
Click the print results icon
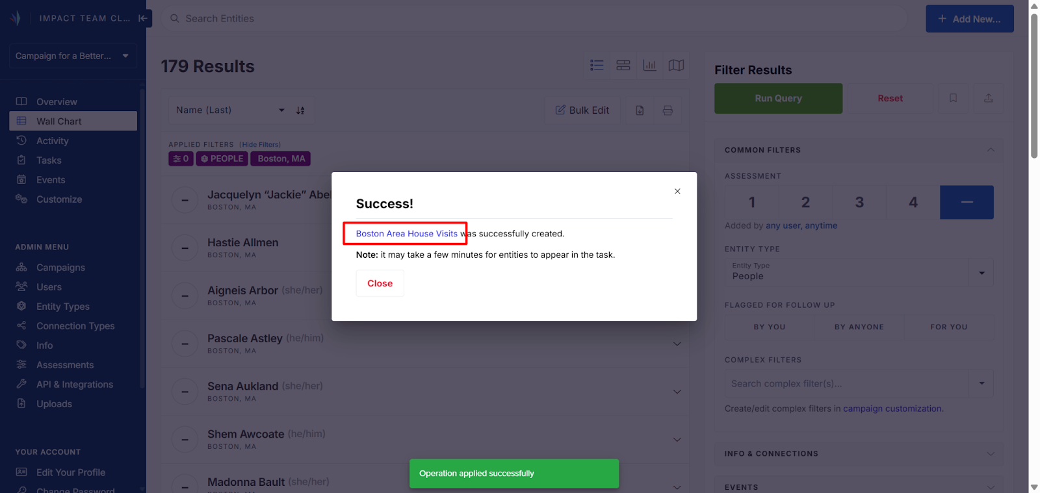[668, 110]
